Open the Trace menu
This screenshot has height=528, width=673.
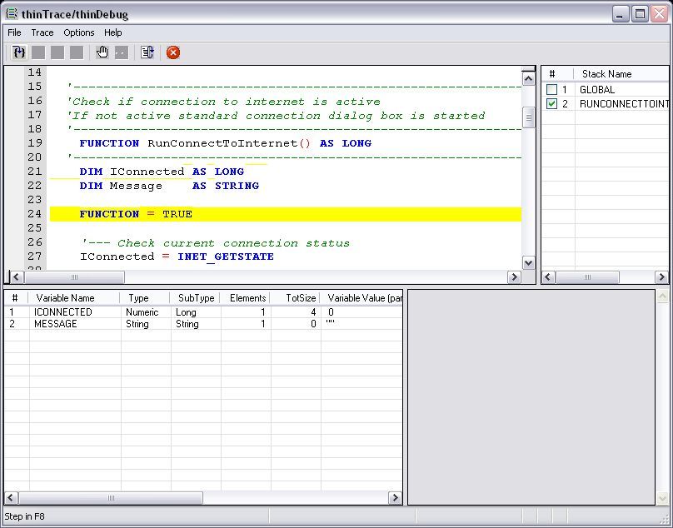[42, 32]
